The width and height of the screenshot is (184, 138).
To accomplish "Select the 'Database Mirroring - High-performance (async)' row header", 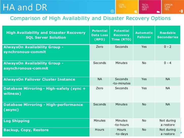I will pos(46,110).
